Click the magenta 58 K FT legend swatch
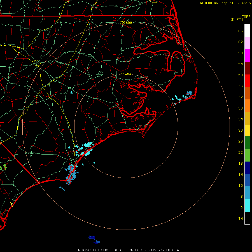The height and width of the screenshot is (252, 252). pos(247,56)
